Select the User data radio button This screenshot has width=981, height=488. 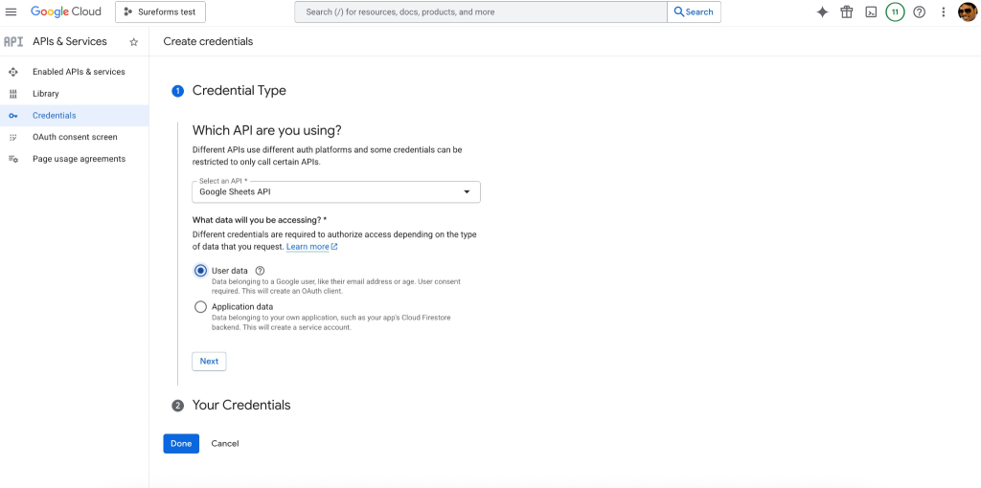tap(200, 271)
